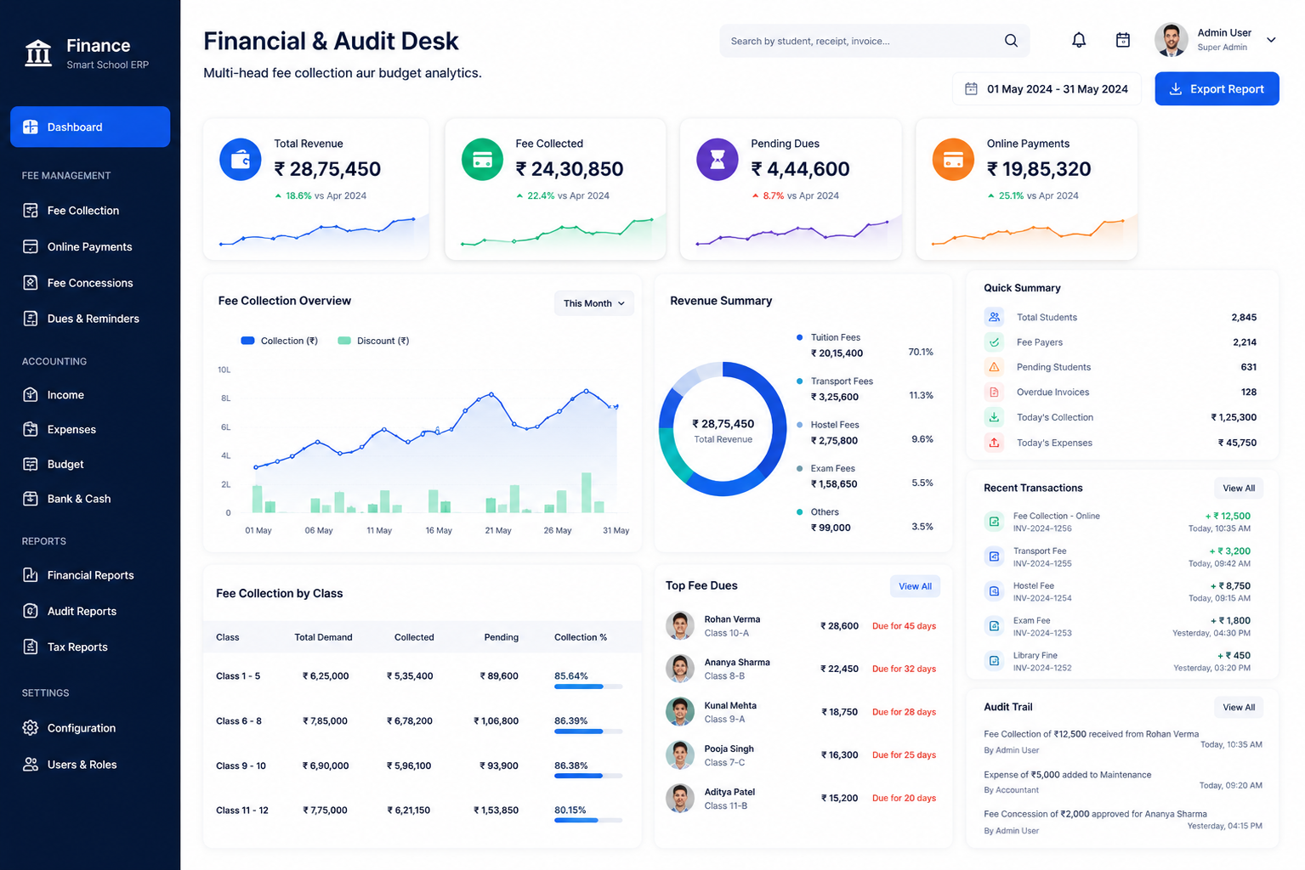Click the Today's Expenses upload icon

click(994, 443)
